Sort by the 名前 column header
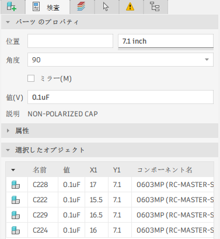Viewport: 220px width, 239px height. click(x=40, y=170)
